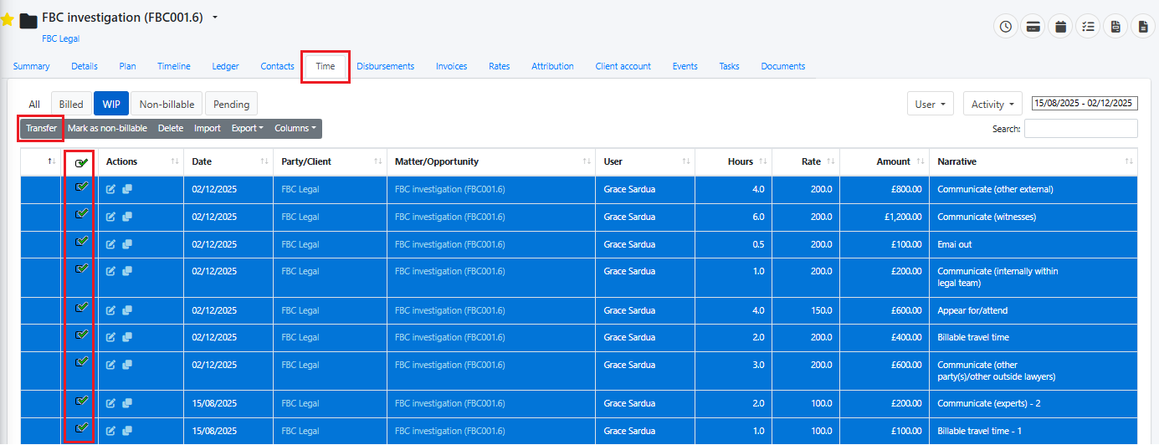Uncheck the Emai out row checkbox
This screenshot has height=445, width=1159.
point(81,242)
